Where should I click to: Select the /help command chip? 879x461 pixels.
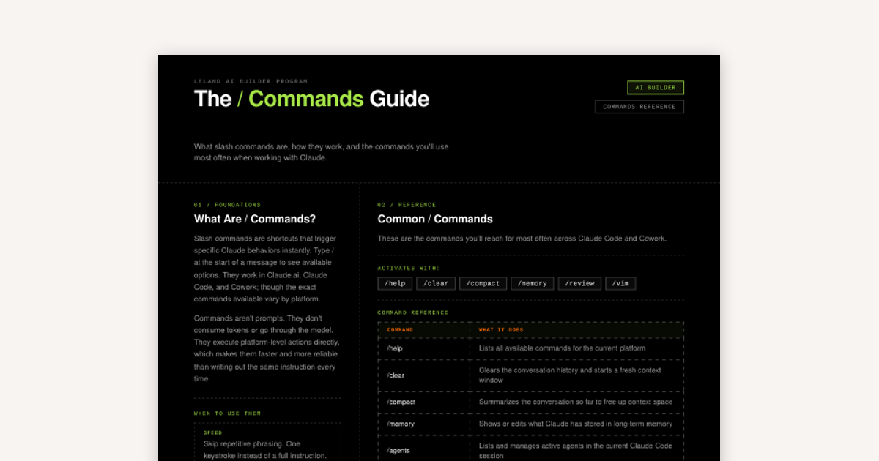[x=396, y=283]
